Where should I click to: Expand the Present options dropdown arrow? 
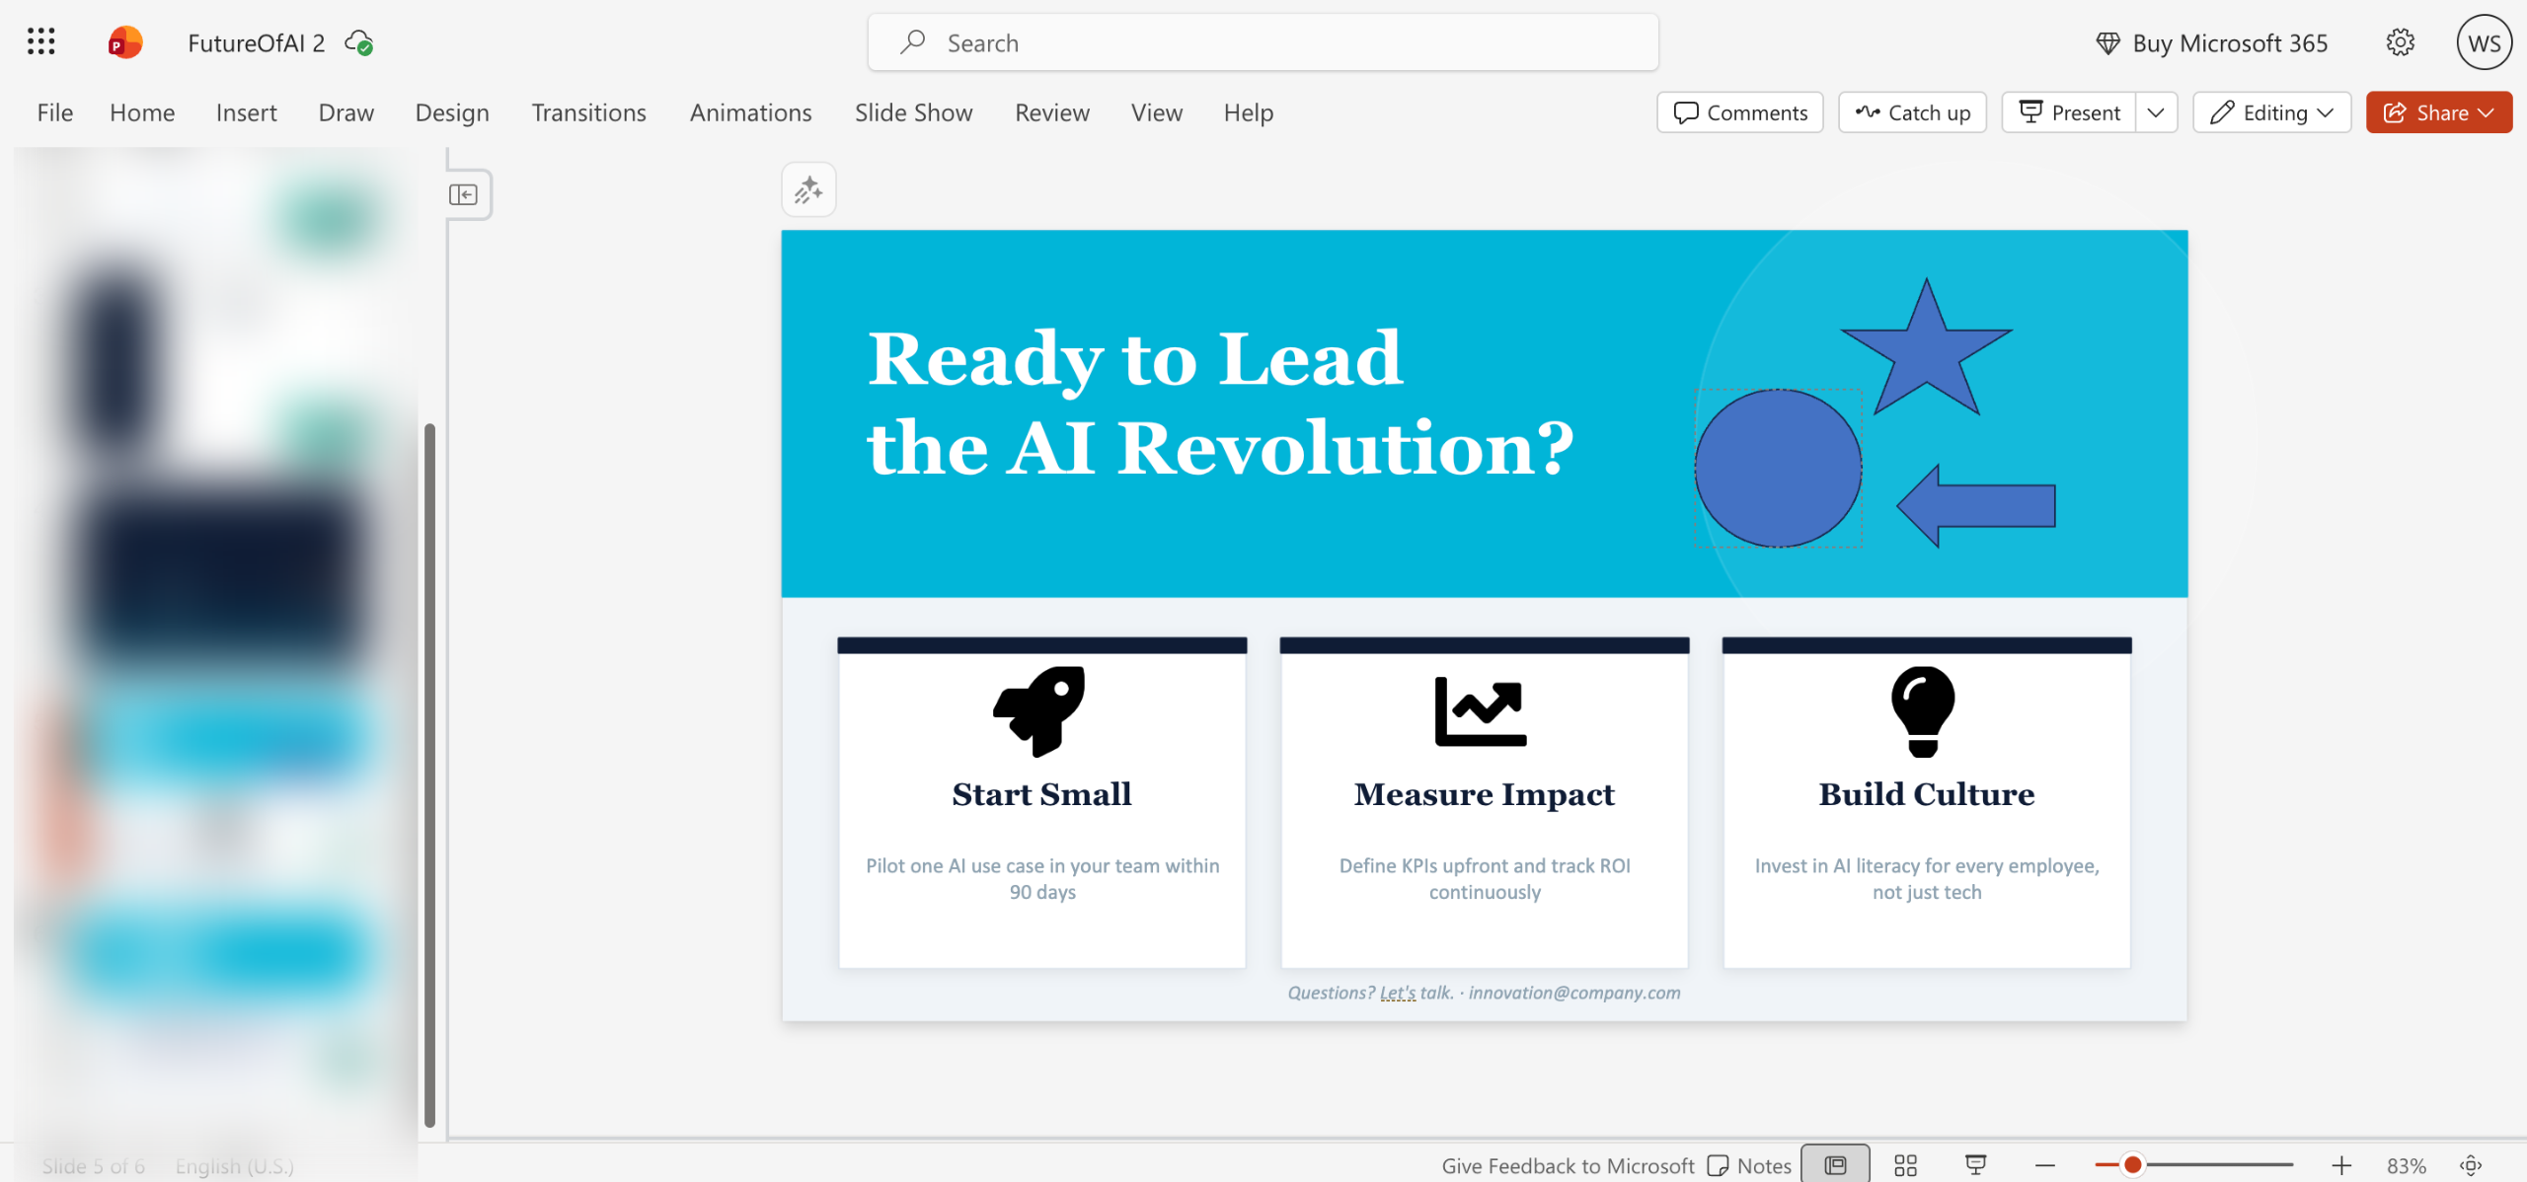coord(2156,112)
